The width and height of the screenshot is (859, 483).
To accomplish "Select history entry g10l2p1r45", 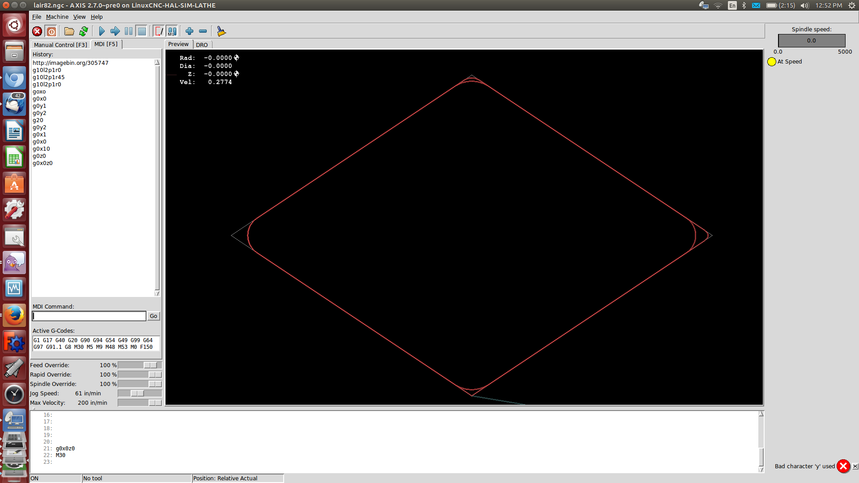I will 48,77.
